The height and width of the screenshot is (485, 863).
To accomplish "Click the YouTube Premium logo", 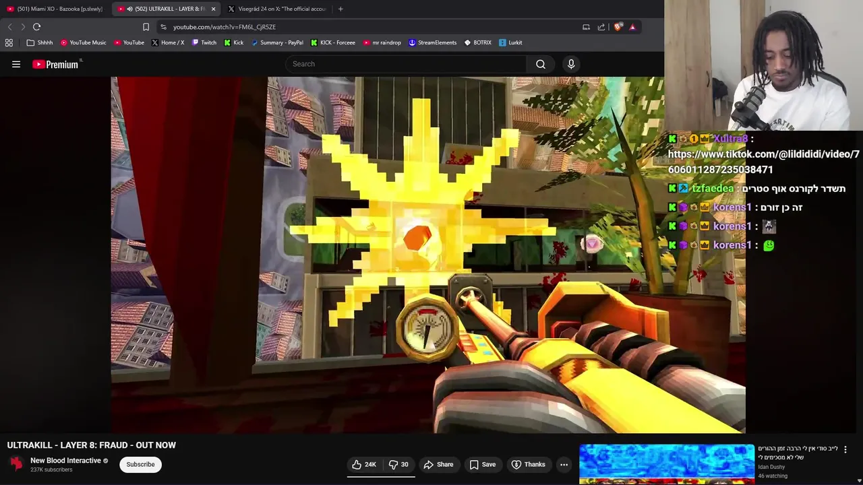I will tap(56, 64).
